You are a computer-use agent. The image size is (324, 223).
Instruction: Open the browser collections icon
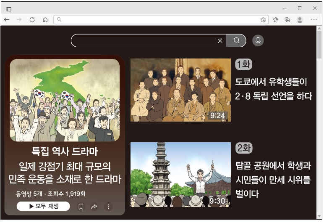(287, 20)
